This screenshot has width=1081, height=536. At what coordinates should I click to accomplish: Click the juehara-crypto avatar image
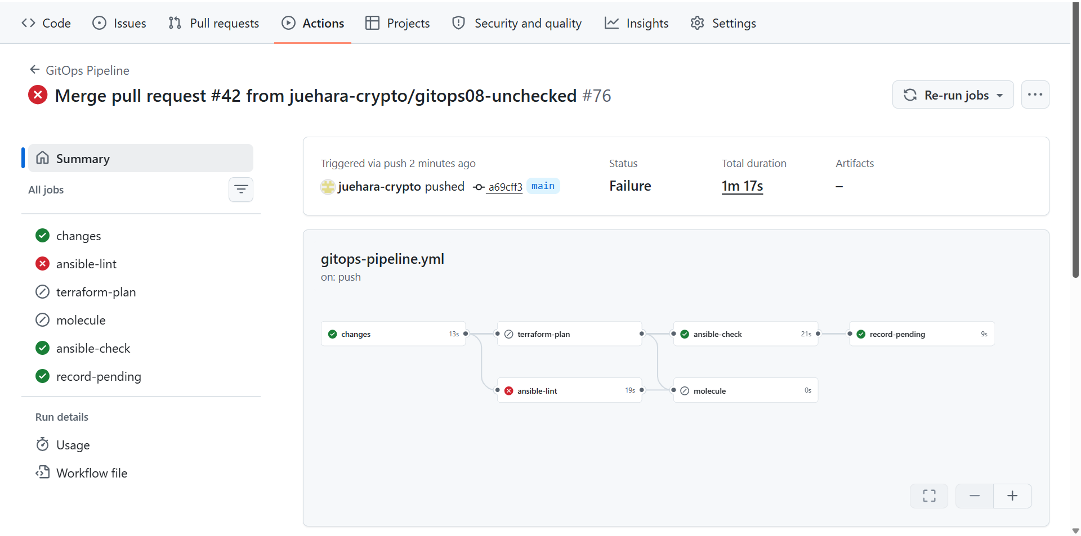328,187
